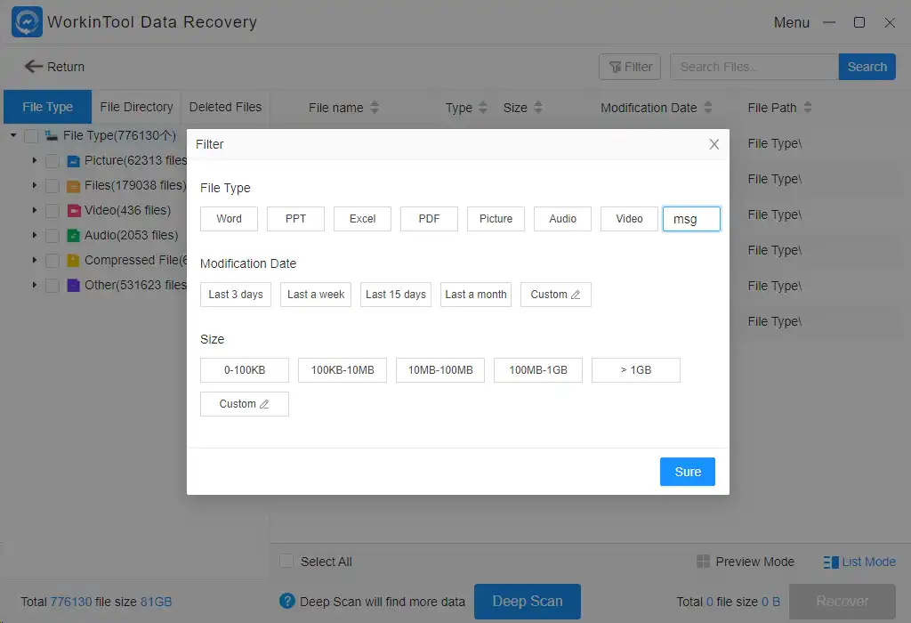Click the blue Picture folder icon
Screen dimensions: 911x623
point(73,161)
